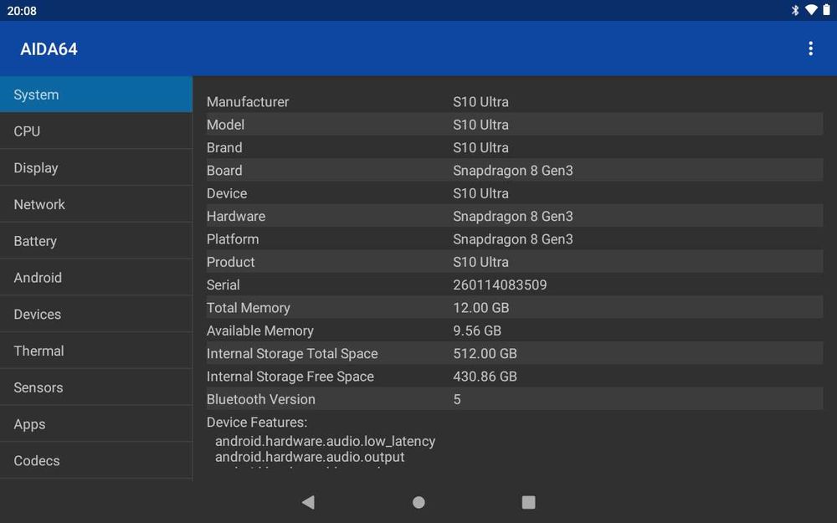Select the Board row label
Screen dimensions: 837x523
224,171
